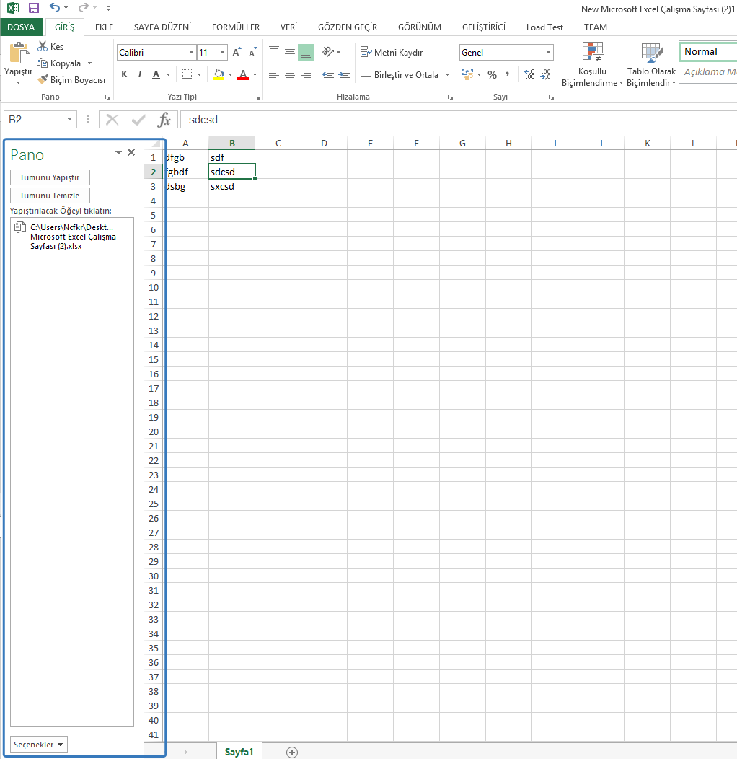
Task: Open the Pano pane options arrow
Action: point(118,152)
